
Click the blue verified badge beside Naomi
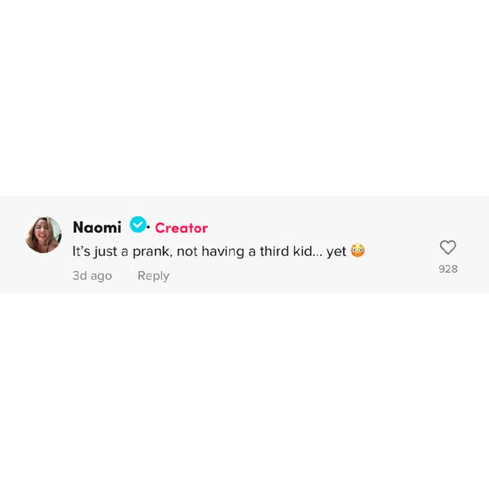pos(138,224)
